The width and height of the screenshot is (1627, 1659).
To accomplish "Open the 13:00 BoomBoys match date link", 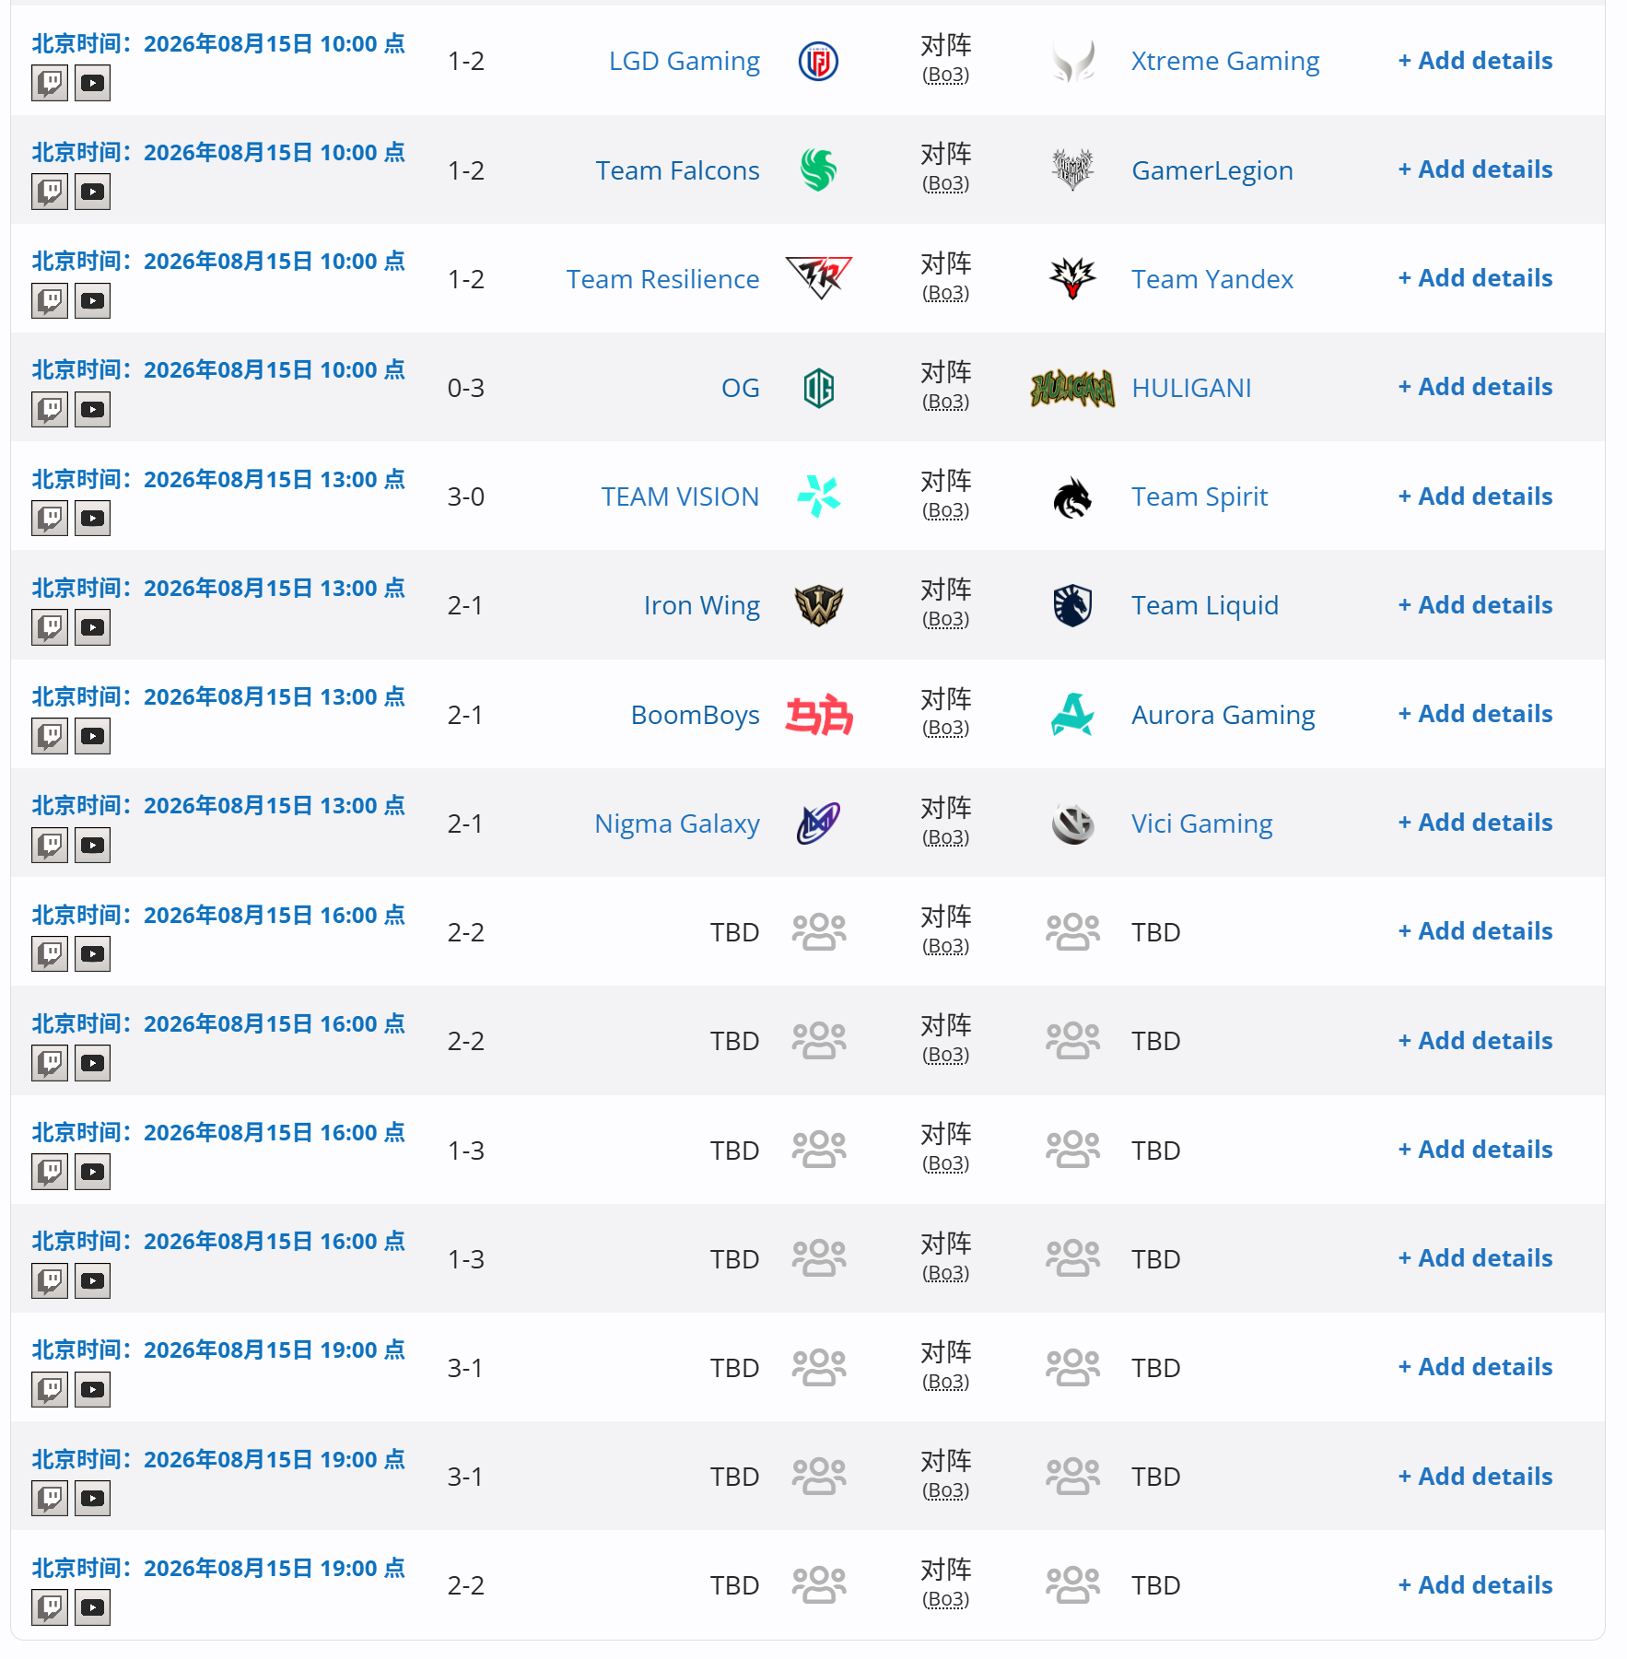I will pos(218,697).
